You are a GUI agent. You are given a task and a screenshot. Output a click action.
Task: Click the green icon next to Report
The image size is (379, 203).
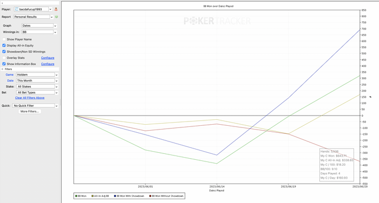pos(56,17)
